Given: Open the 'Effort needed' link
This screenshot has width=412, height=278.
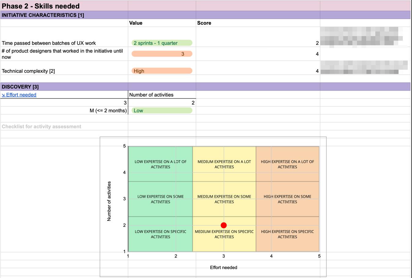Looking at the screenshot, I should pyautogui.click(x=21, y=95).
